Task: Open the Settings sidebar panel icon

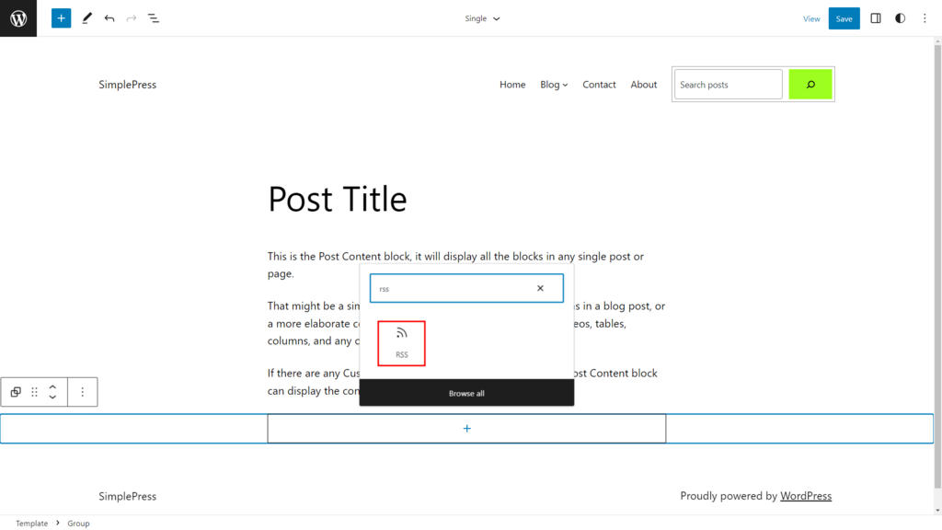Action: coord(875,17)
